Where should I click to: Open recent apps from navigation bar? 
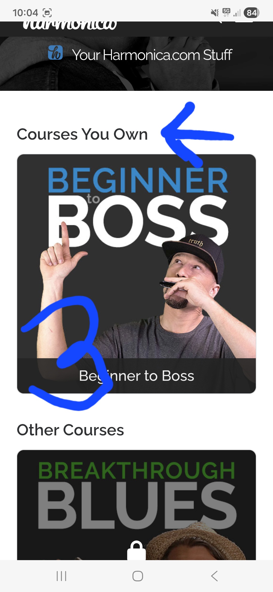point(61,576)
